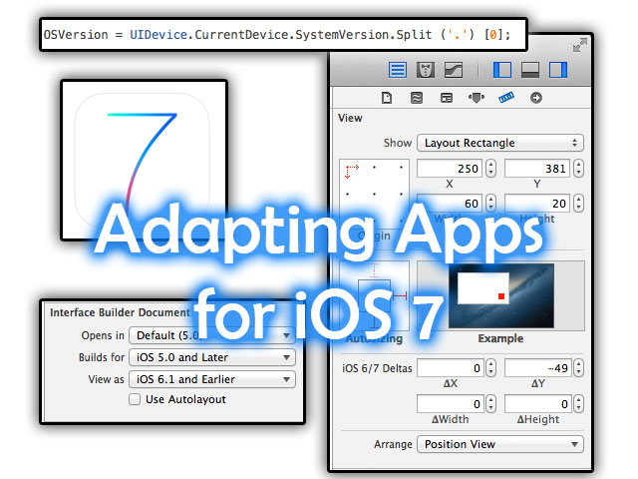The image size is (638, 479).
Task: Click the Width field showing 60
Action: (x=450, y=203)
